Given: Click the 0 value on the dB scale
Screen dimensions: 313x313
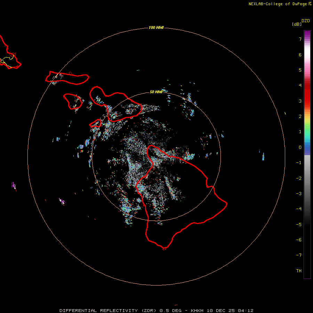Looking at the screenshot, I should tap(299, 147).
